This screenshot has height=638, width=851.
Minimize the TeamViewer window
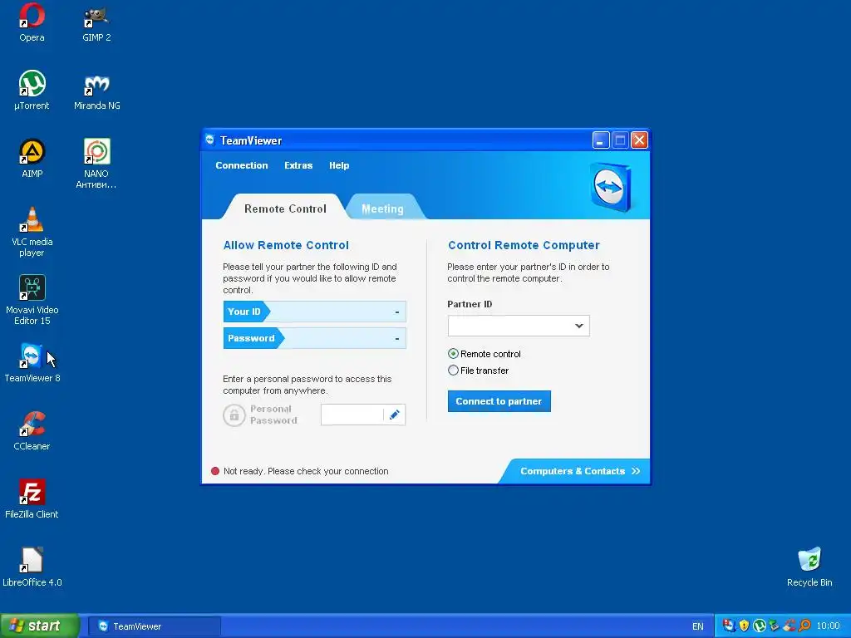(600, 140)
